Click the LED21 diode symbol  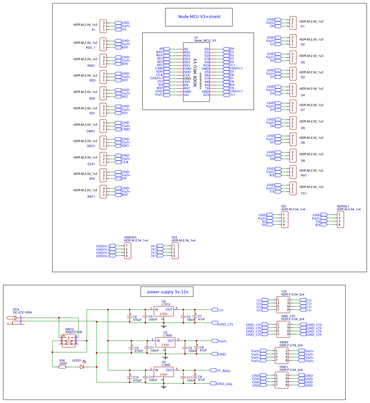pos(82,367)
